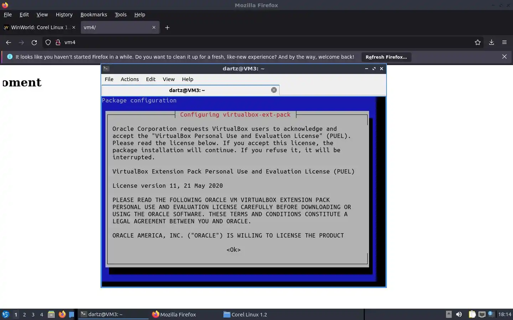Open the terminal Help menu
513x320 pixels.
[187, 79]
